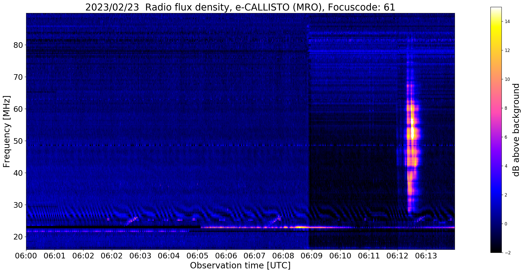Click the 06:04 time tick label

click(x=169, y=256)
